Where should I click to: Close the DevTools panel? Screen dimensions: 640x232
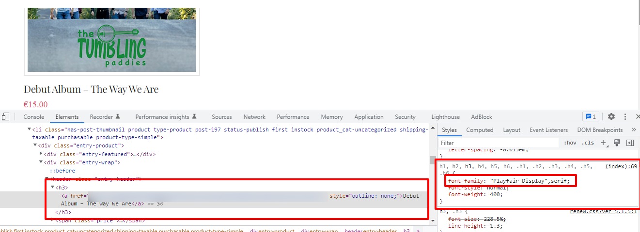coord(637,117)
